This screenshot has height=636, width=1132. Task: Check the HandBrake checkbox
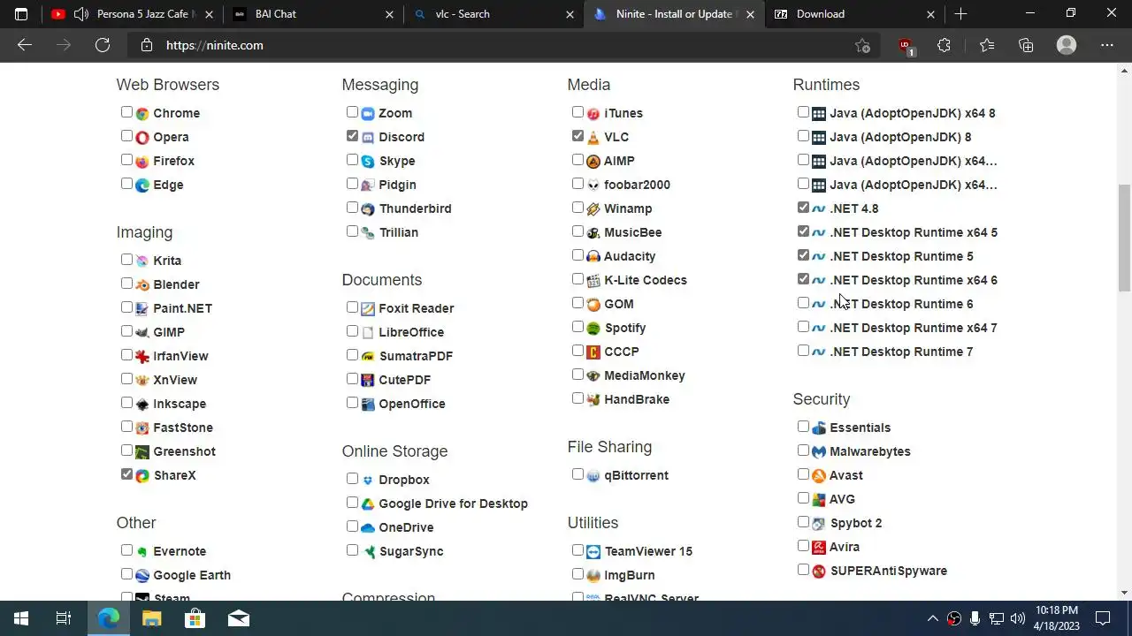tap(577, 398)
